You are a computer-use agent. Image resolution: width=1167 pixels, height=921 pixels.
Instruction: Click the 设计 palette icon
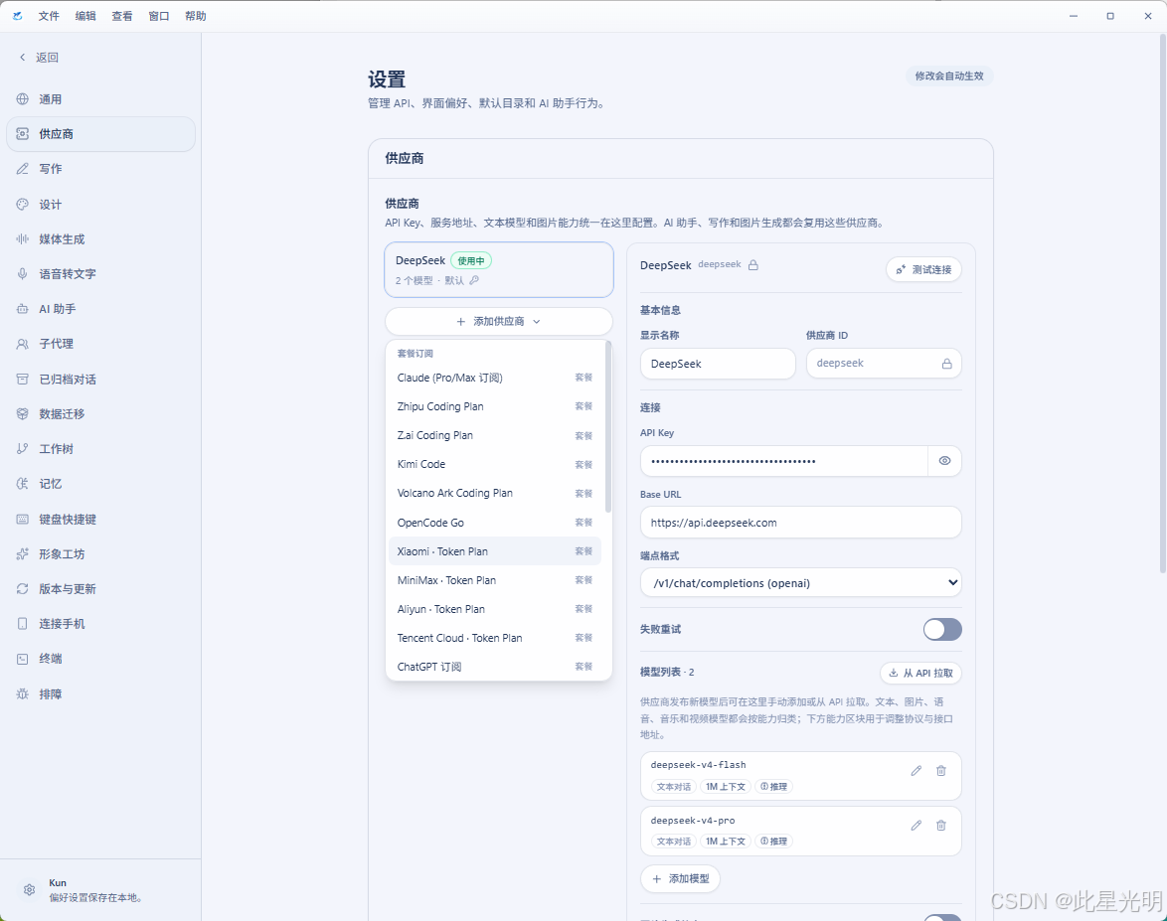[22, 204]
